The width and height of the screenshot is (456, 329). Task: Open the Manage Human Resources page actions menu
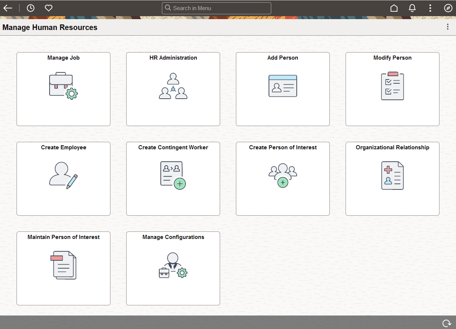point(447,27)
